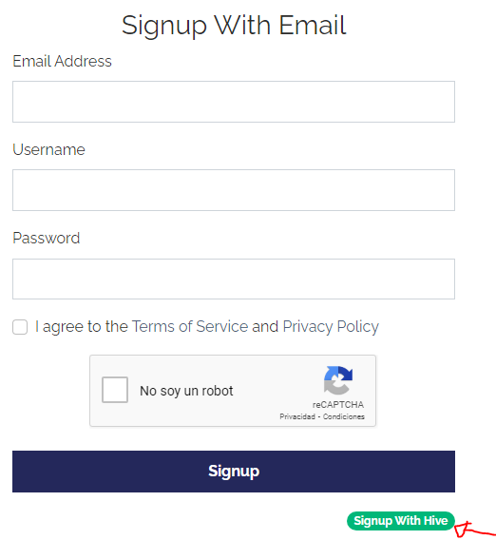
Task: Tick the No soy un robot checkbox
Action: click(115, 390)
